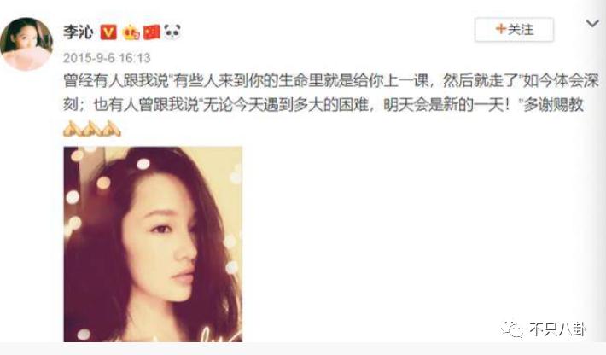Click the orange V verified badge
The image size is (606, 355).
108,32
